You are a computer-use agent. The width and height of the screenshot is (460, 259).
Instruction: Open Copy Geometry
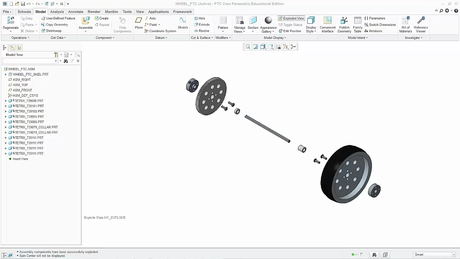coord(54,24)
